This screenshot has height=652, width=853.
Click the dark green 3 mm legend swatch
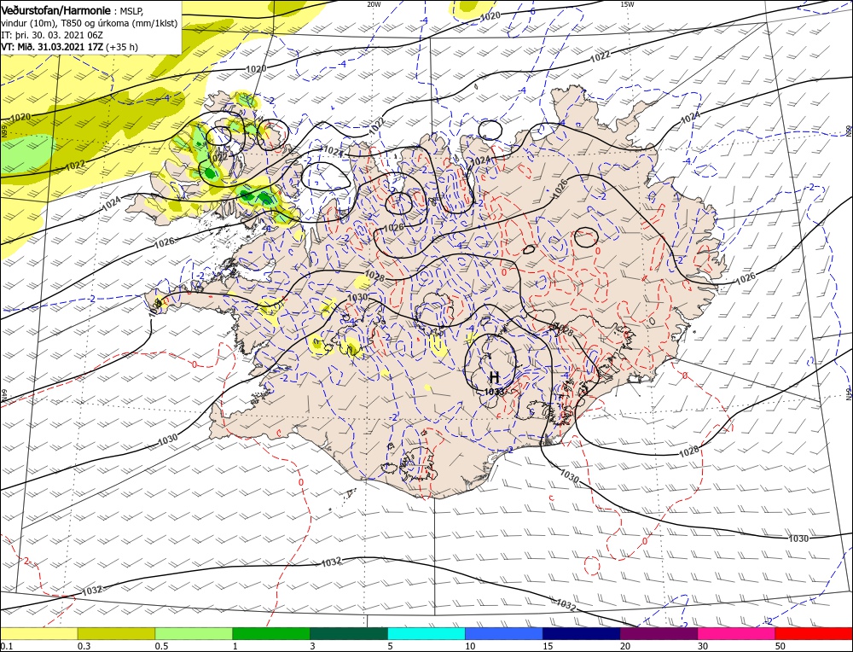(349, 633)
